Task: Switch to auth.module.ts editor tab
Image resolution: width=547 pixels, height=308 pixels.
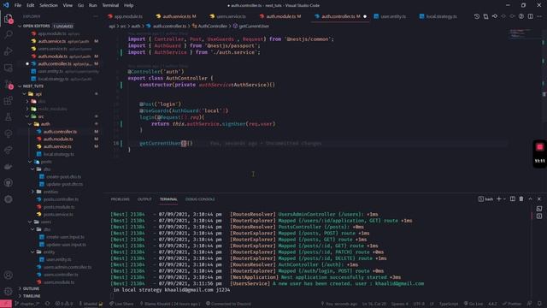Action: click(x=281, y=16)
